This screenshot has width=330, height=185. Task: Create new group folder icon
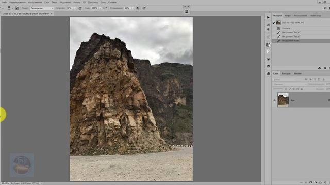click(x=321, y=183)
